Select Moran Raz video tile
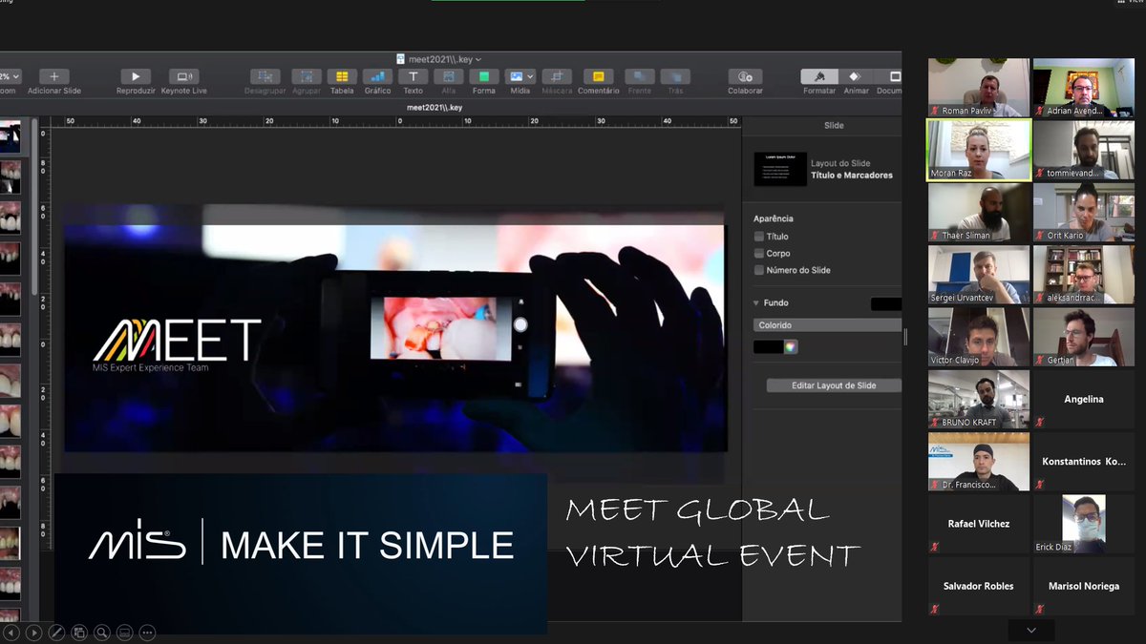 [979, 150]
